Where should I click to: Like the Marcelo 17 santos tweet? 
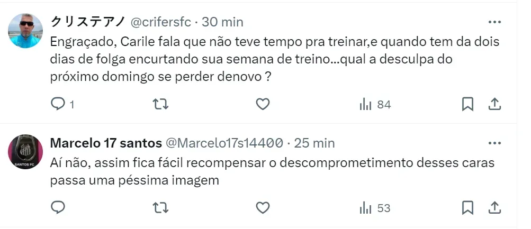click(263, 208)
